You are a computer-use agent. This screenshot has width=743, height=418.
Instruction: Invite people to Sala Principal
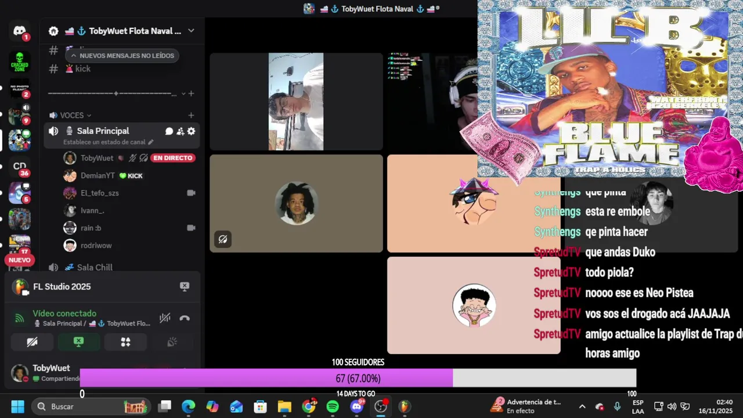[x=181, y=131]
